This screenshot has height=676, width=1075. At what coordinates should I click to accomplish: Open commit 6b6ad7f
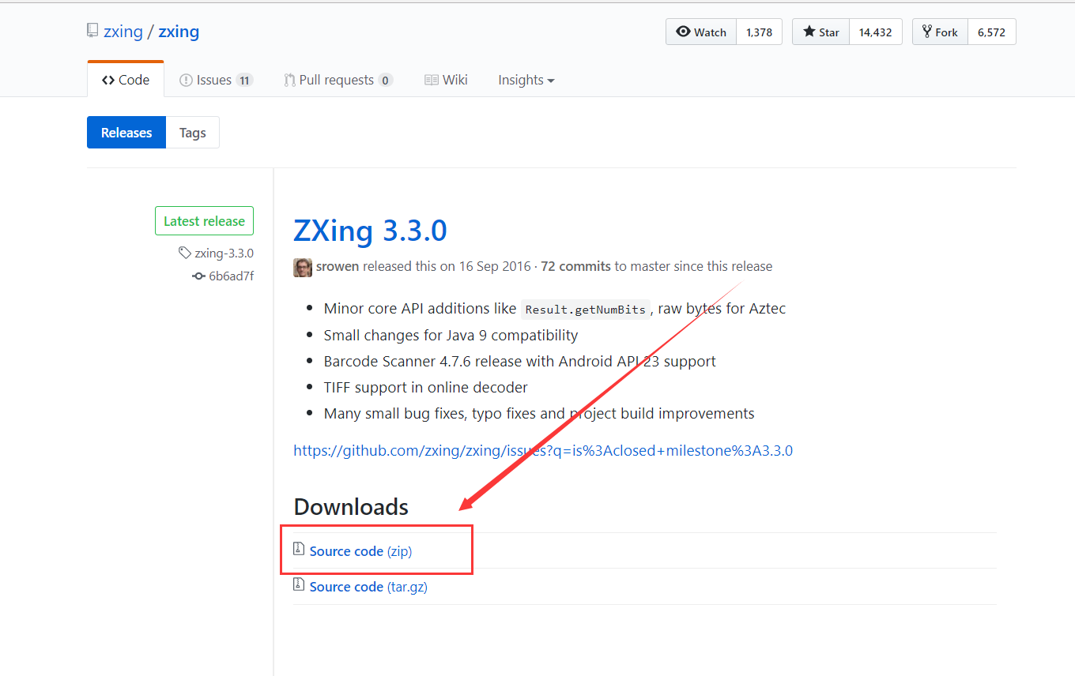[232, 276]
